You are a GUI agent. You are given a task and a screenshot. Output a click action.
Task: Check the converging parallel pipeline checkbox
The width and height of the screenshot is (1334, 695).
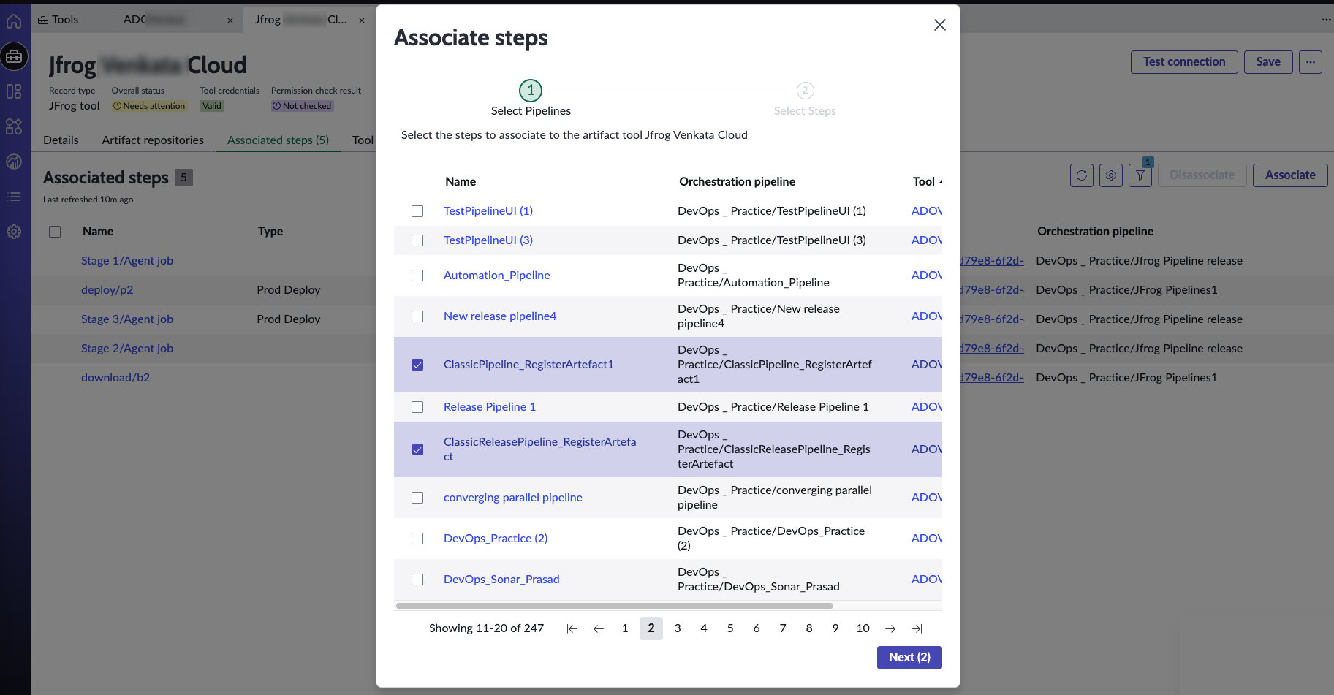pos(417,498)
